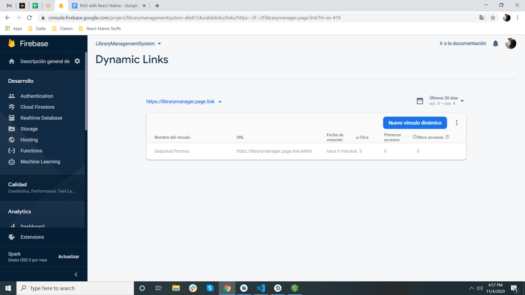Open user account avatar
The image size is (525, 295).
pos(511,43)
